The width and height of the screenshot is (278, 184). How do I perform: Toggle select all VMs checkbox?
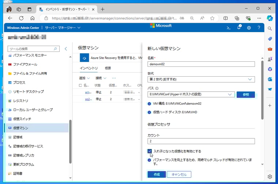click(80, 85)
